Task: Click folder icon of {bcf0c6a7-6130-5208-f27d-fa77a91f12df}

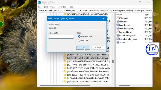Action: tap(65, 82)
